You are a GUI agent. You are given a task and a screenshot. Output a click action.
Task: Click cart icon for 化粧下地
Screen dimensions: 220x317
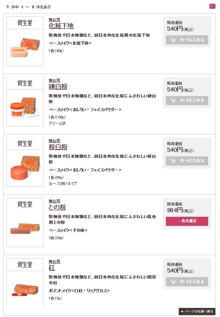[x=173, y=40]
